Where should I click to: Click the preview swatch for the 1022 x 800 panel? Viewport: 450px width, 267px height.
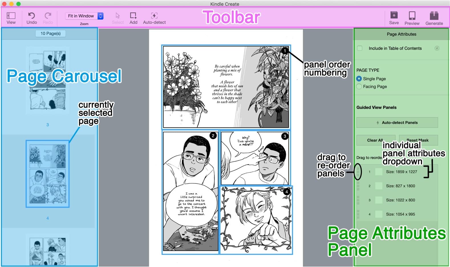coord(379,200)
